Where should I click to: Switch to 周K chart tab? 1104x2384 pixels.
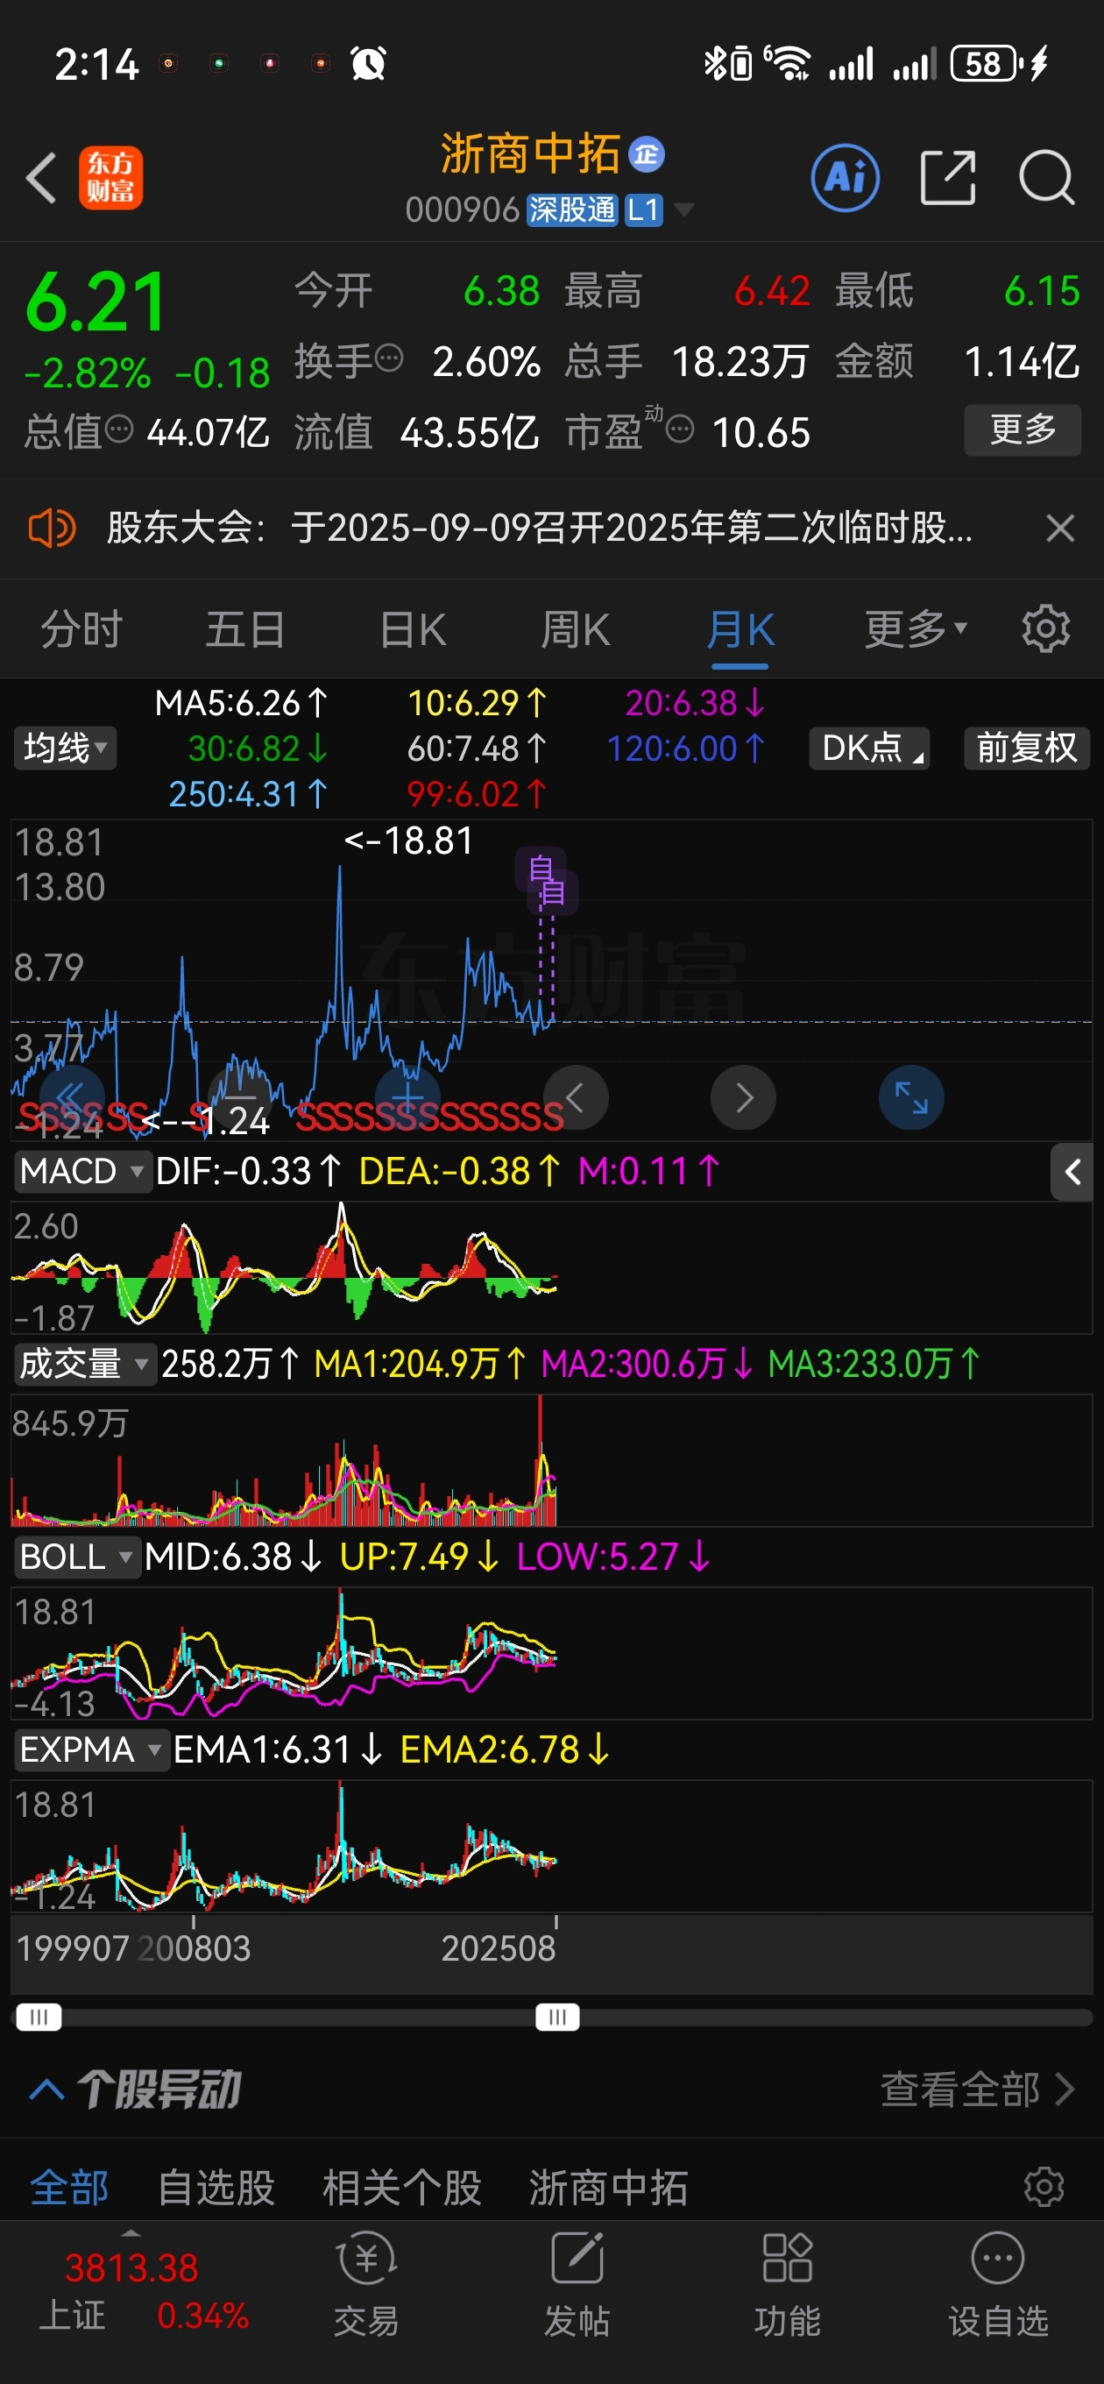tap(576, 629)
